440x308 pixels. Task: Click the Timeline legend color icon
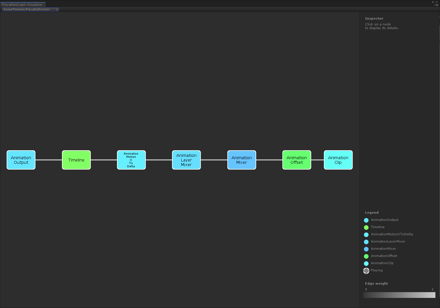coord(366,227)
